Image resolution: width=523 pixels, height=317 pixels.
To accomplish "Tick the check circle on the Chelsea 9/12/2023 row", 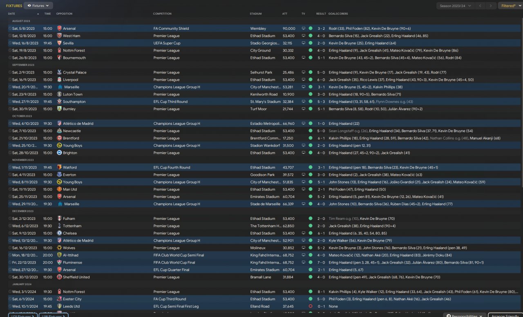I will [10, 233].
